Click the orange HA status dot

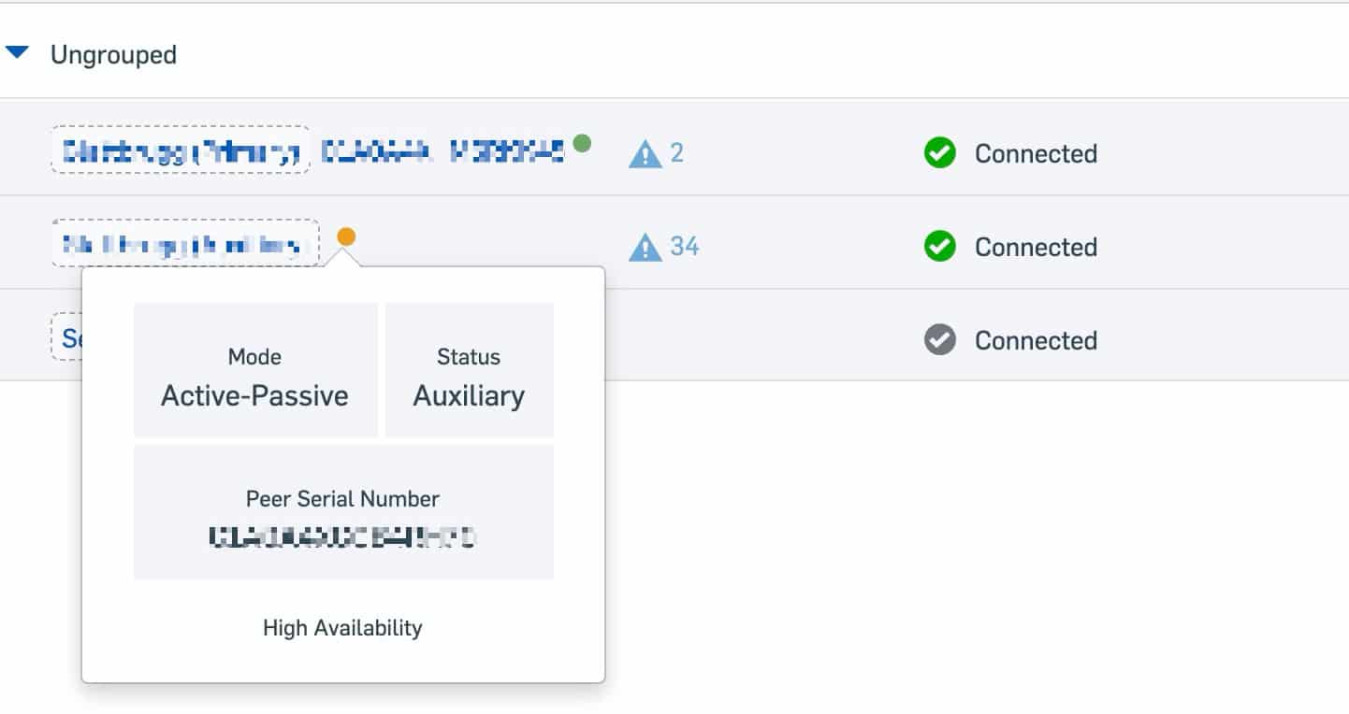click(346, 236)
